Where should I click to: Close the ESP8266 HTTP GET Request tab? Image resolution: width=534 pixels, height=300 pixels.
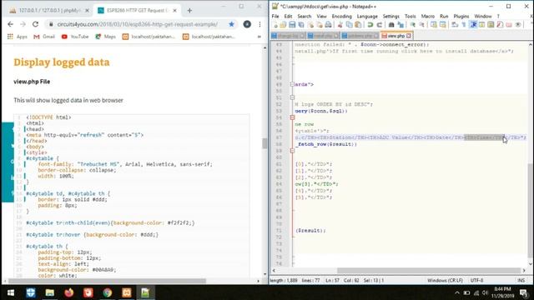(x=174, y=11)
